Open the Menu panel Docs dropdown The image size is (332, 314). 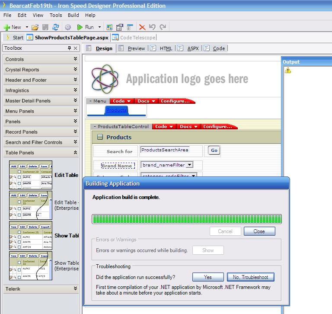pos(147,101)
